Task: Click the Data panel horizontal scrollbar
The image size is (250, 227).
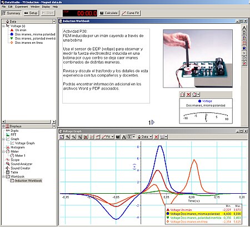Action: pyautogui.click(x=28, y=122)
